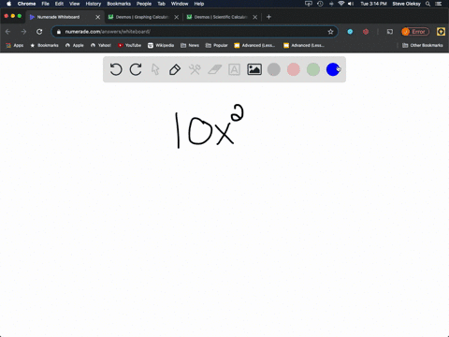Switch to Desmos Scientific Calculator tab

click(221, 17)
